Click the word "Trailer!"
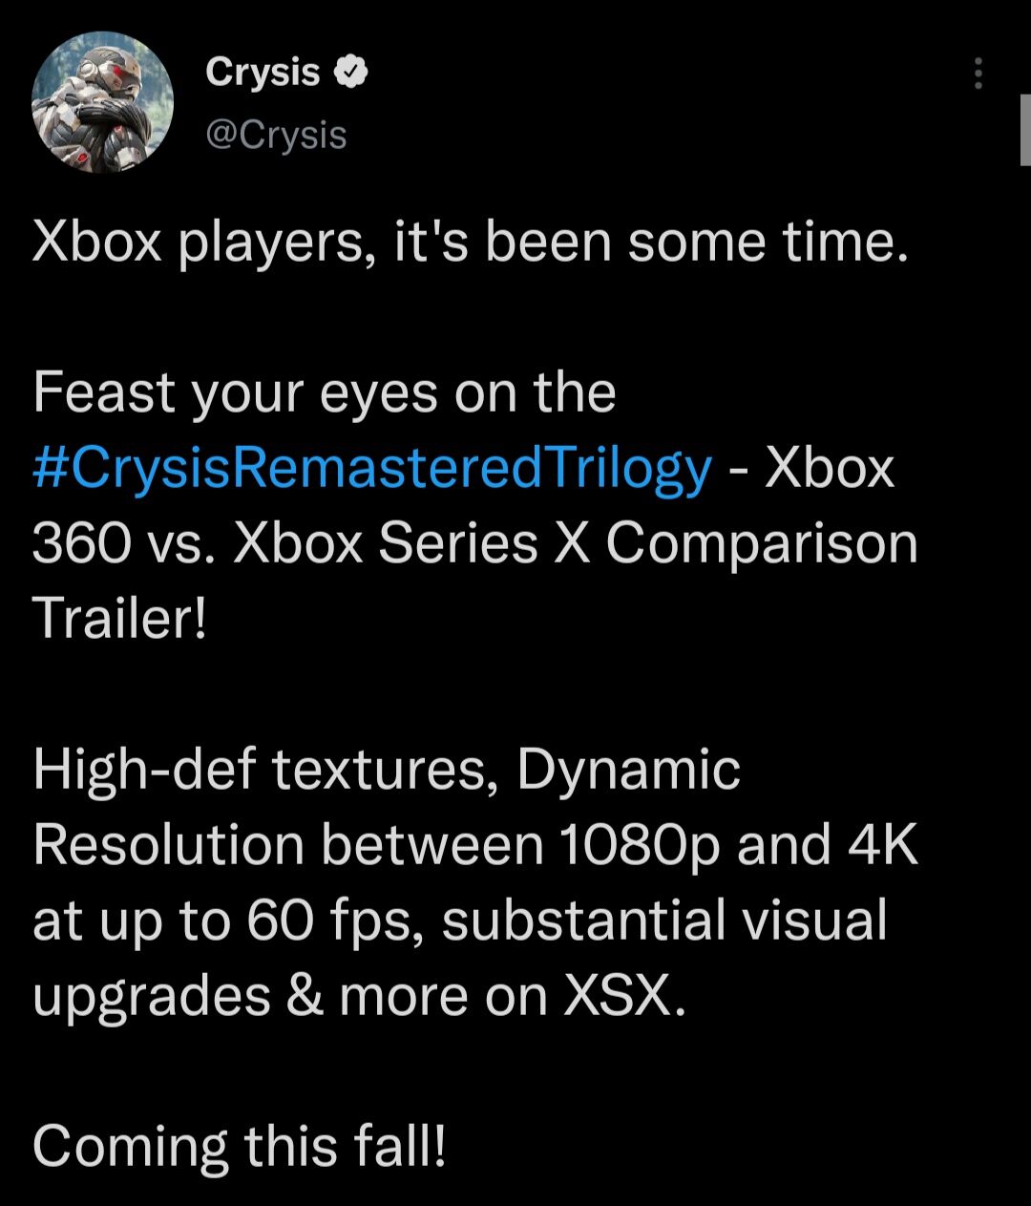Screen dimensions: 1031x1206 point(119,618)
